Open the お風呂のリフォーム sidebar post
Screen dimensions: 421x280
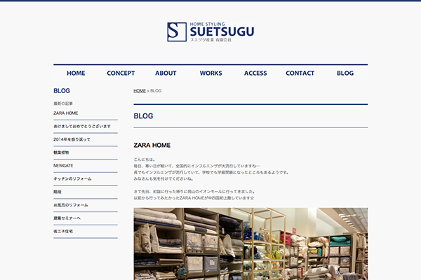pyautogui.click(x=71, y=205)
